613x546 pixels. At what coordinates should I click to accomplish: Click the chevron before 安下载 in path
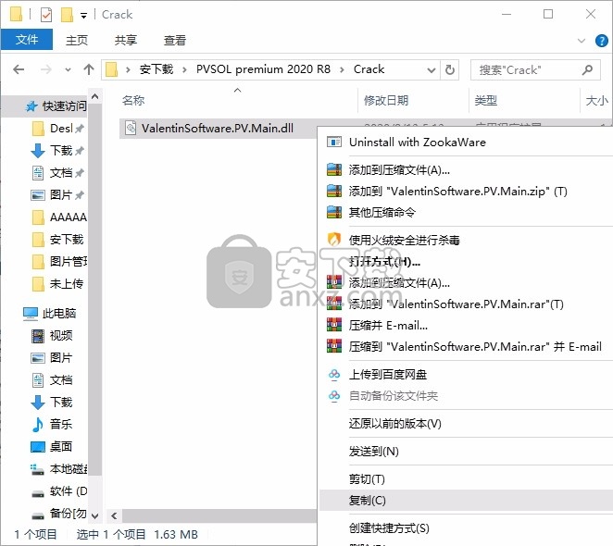[x=128, y=70]
